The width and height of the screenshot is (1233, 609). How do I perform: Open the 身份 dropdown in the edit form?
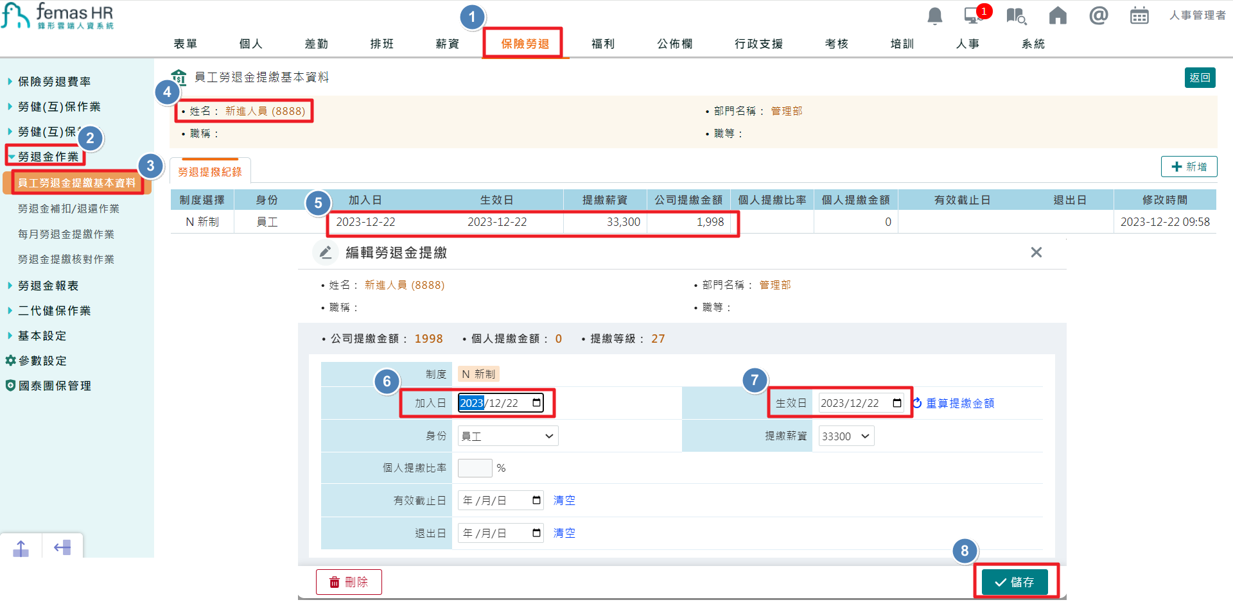click(507, 436)
